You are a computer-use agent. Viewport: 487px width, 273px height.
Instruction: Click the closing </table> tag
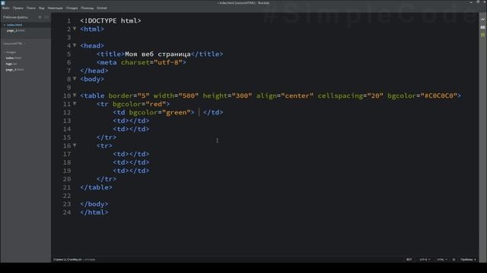tap(97, 187)
